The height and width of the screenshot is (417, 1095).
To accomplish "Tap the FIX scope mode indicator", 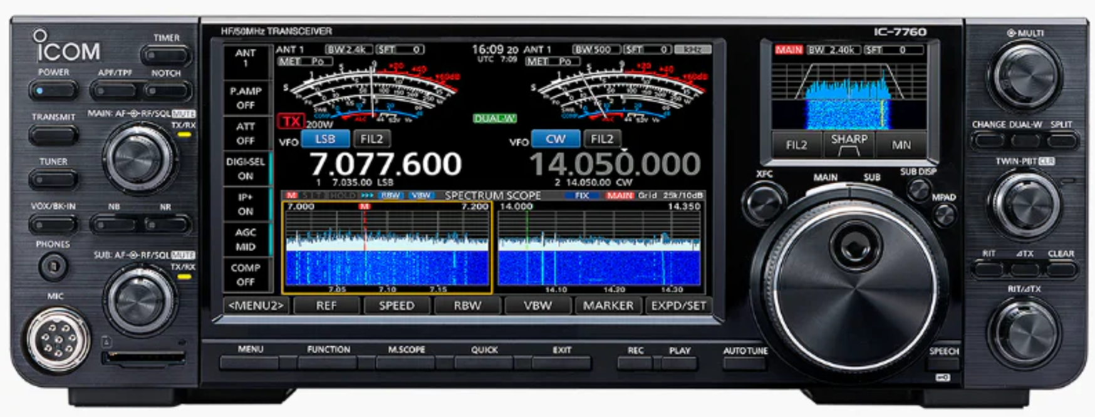I will click(x=582, y=195).
